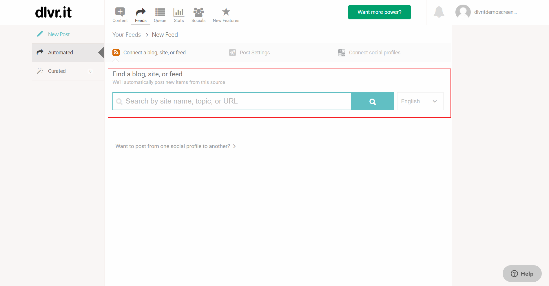Open the English language dropdown
549x286 pixels.
coord(420,101)
